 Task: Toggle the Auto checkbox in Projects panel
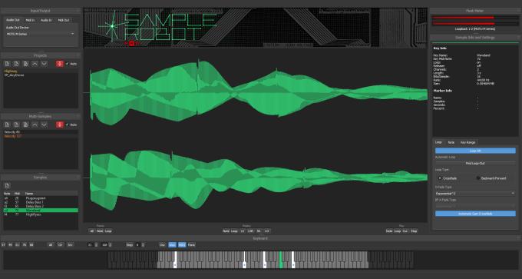(68, 64)
